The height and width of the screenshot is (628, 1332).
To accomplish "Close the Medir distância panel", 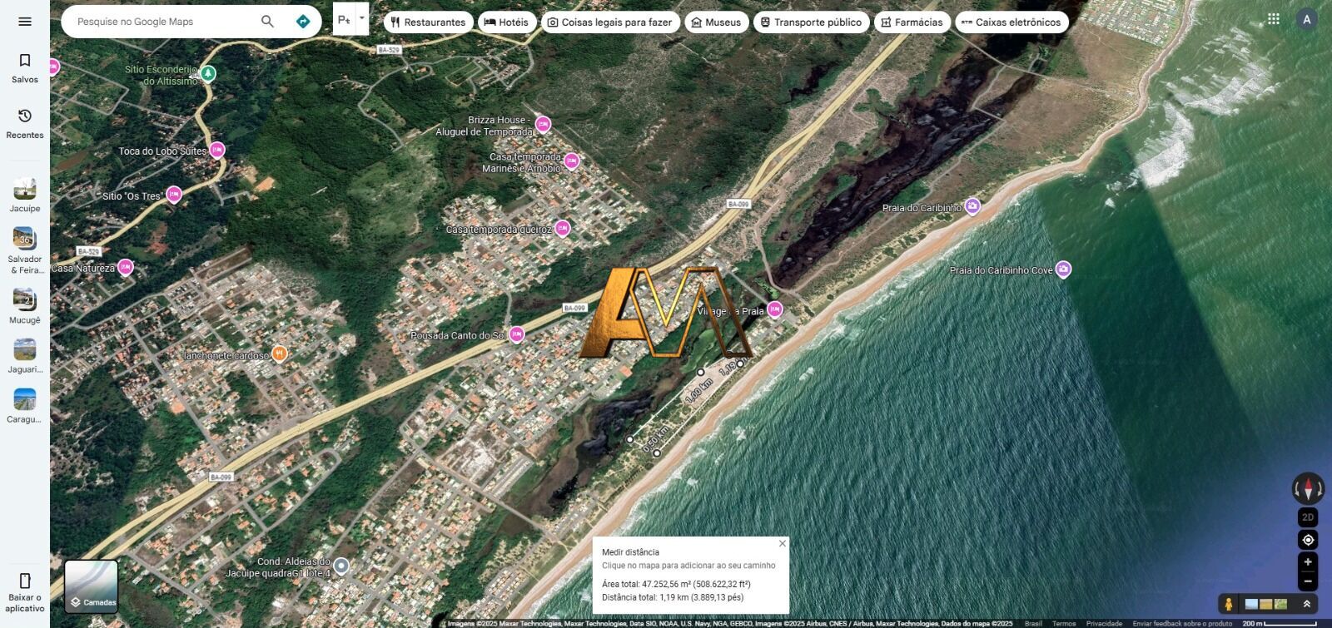I will pos(782,543).
